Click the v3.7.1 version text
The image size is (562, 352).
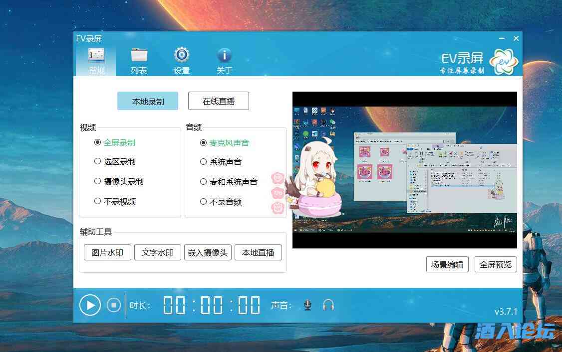(x=506, y=312)
